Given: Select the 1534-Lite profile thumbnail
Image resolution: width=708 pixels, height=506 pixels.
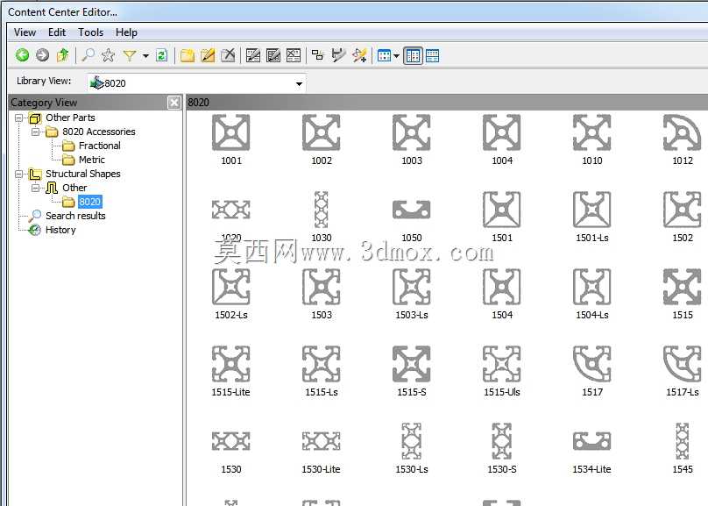Looking at the screenshot, I should click(592, 441).
